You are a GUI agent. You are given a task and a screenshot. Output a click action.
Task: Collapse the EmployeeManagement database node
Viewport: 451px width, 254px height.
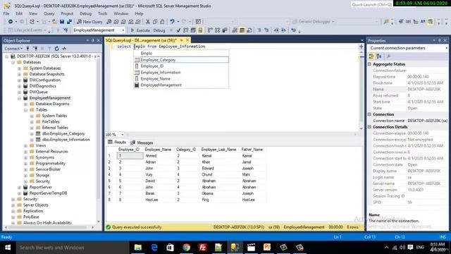click(x=19, y=98)
